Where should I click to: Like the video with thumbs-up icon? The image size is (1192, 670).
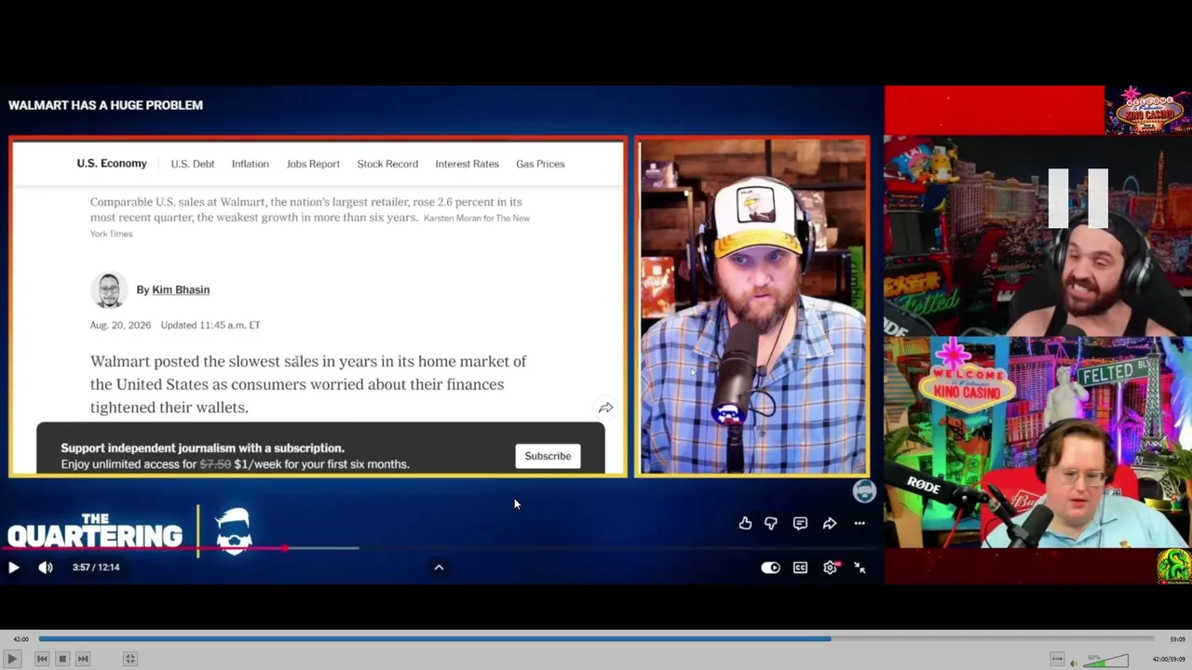click(x=745, y=523)
